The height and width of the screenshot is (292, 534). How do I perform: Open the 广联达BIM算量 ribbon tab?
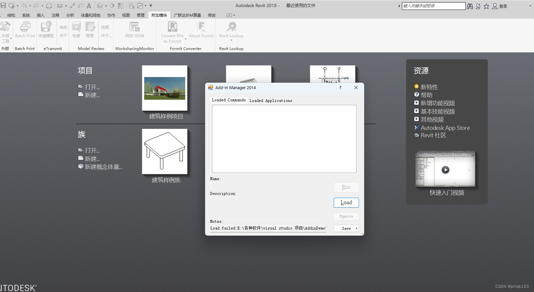coord(188,15)
